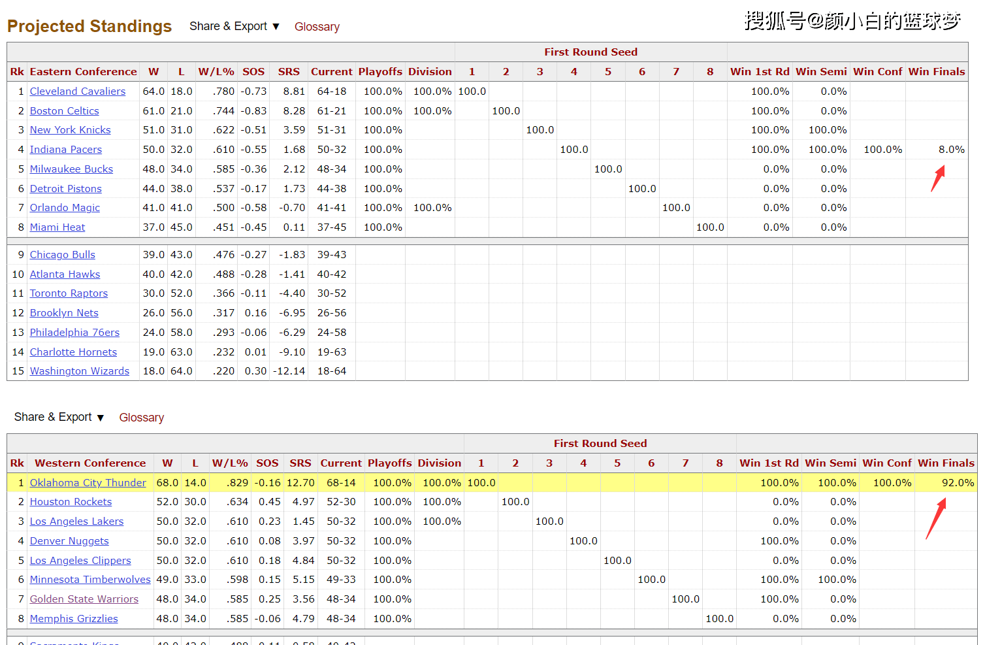Screen dimensions: 985x645
Task: Open Boston Celtics team link
Action: [65, 111]
